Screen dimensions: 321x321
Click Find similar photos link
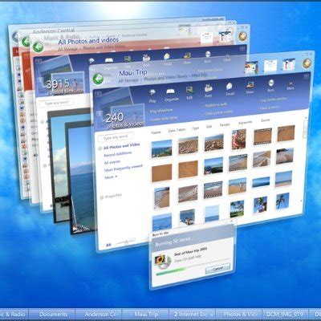tap(273, 100)
